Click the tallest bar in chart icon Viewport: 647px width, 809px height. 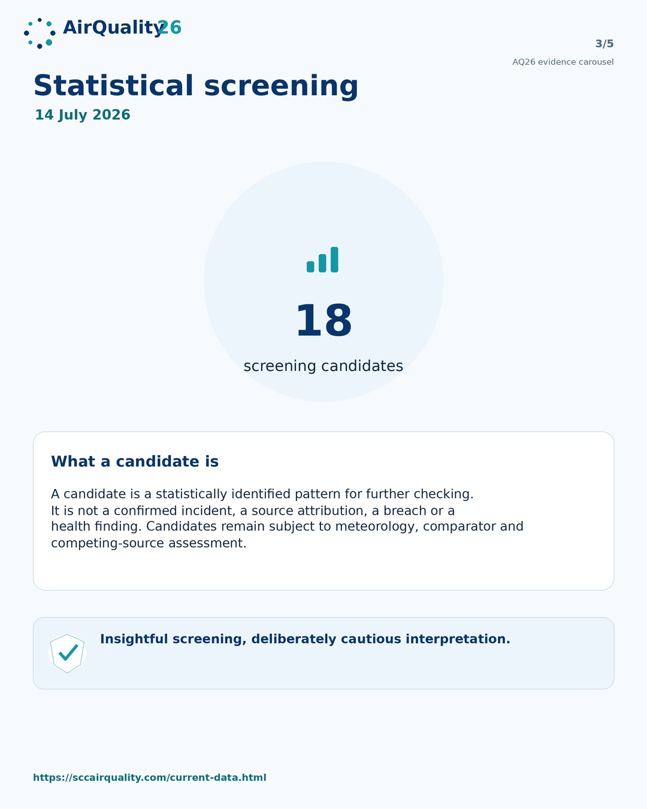(334, 259)
